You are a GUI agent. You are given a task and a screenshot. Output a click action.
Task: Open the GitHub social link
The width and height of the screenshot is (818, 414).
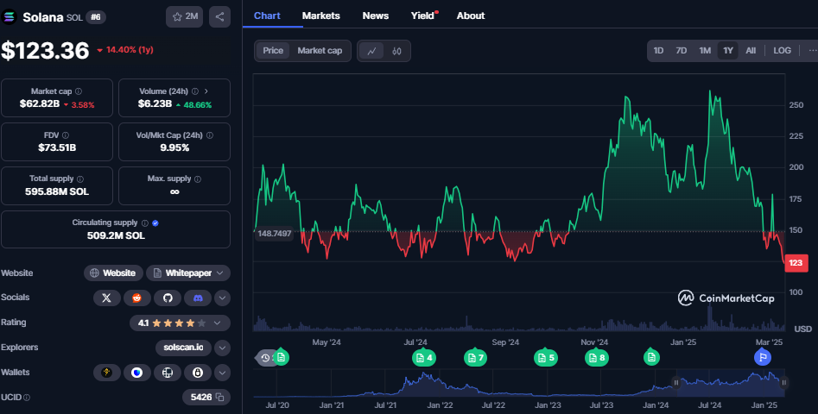(168, 298)
